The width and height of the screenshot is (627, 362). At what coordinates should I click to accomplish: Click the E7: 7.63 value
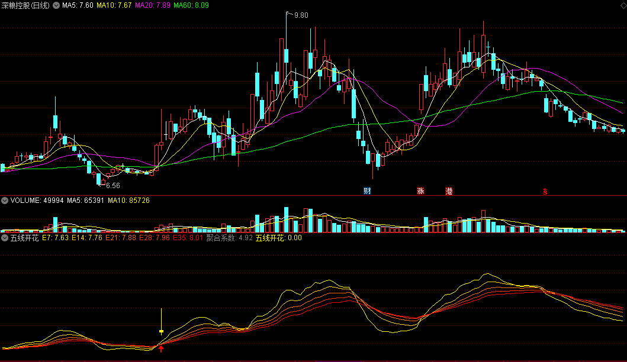point(55,238)
